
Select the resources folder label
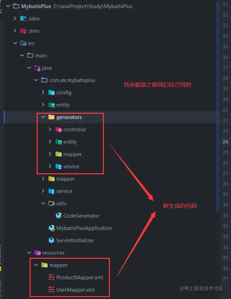click(x=53, y=253)
